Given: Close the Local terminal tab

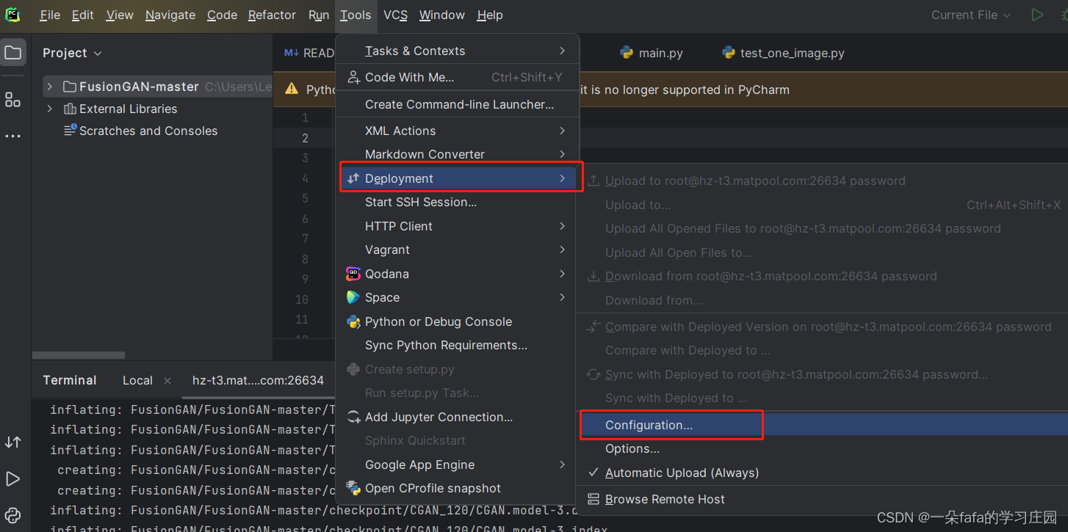Looking at the screenshot, I should [167, 381].
